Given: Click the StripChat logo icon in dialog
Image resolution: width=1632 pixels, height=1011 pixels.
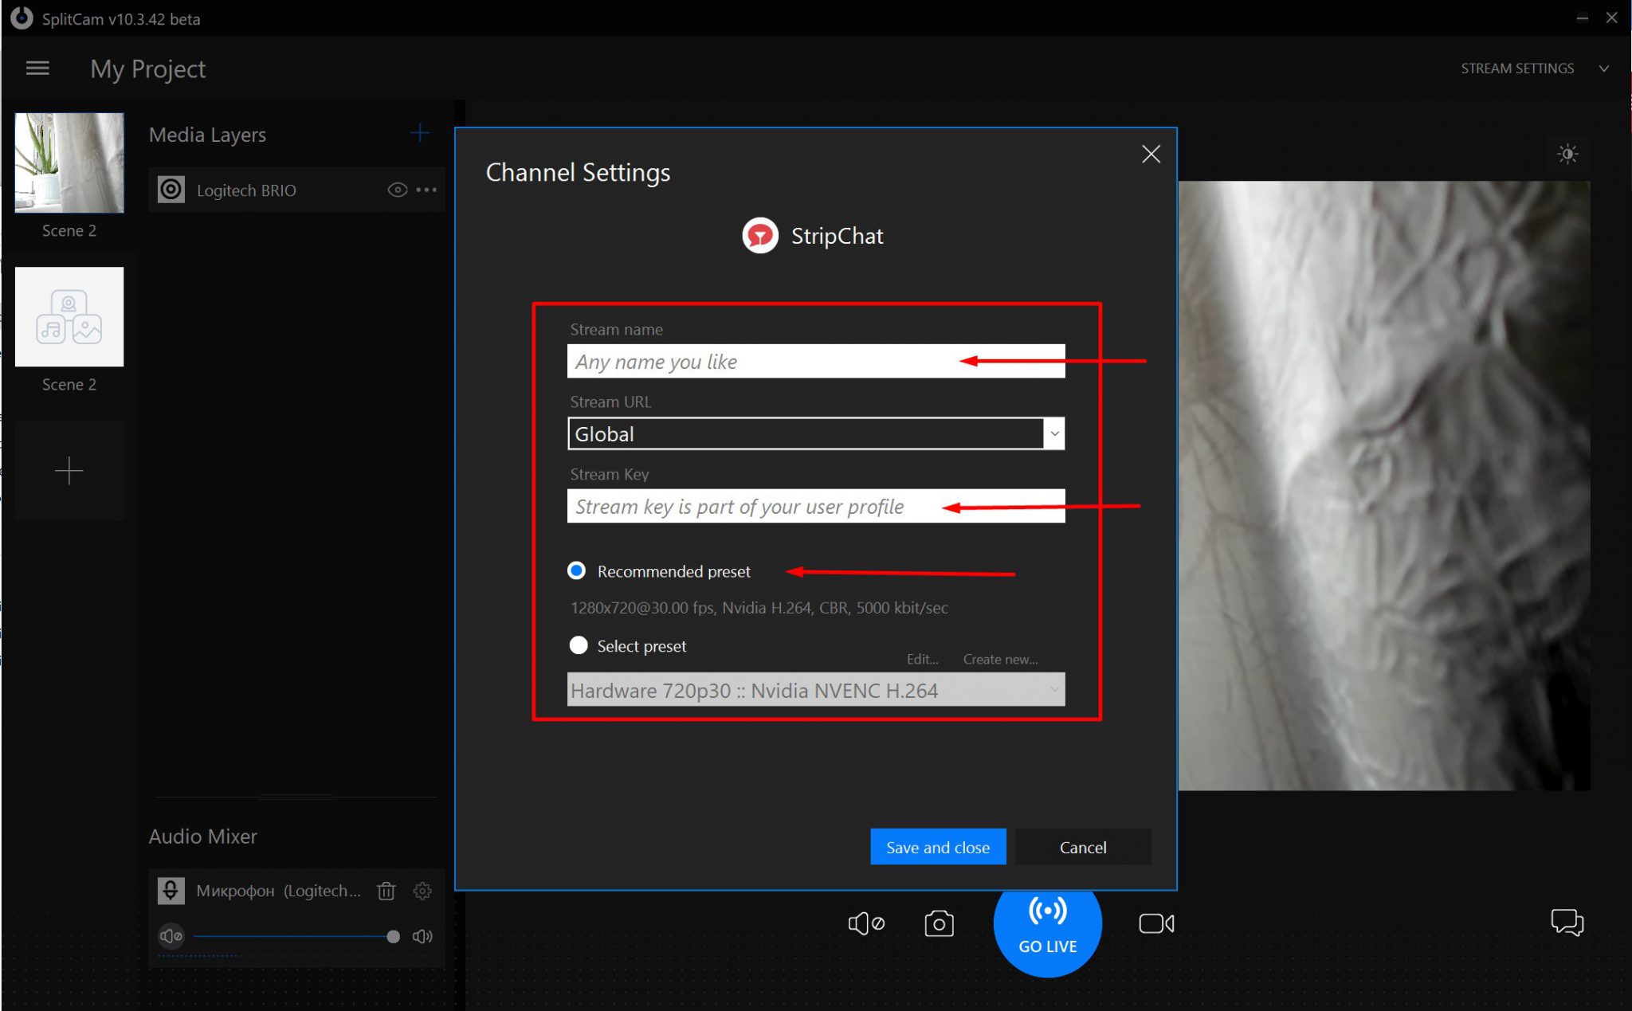Looking at the screenshot, I should click(760, 234).
